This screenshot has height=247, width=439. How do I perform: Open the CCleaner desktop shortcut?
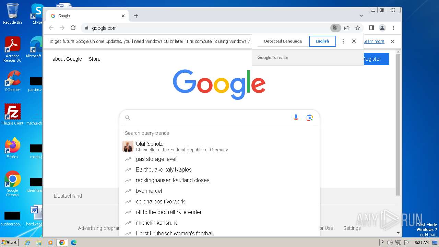click(12, 81)
